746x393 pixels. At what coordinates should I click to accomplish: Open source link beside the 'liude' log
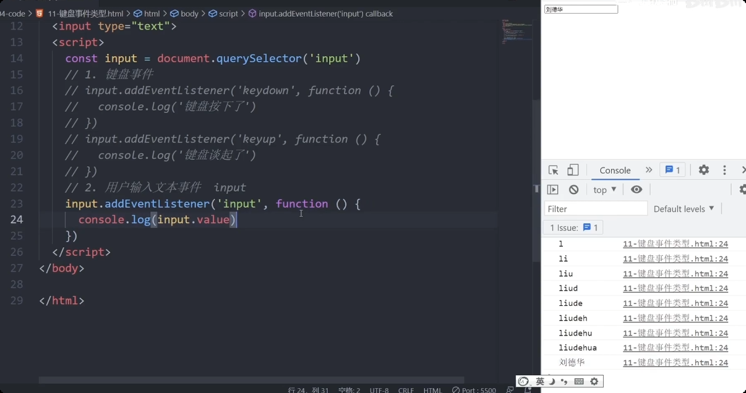pyautogui.click(x=675, y=303)
